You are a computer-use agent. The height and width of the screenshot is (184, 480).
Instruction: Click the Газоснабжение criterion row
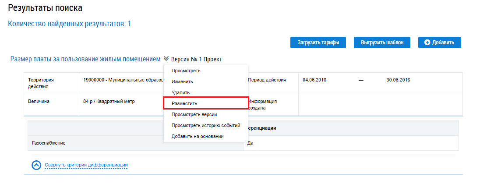point(52,143)
